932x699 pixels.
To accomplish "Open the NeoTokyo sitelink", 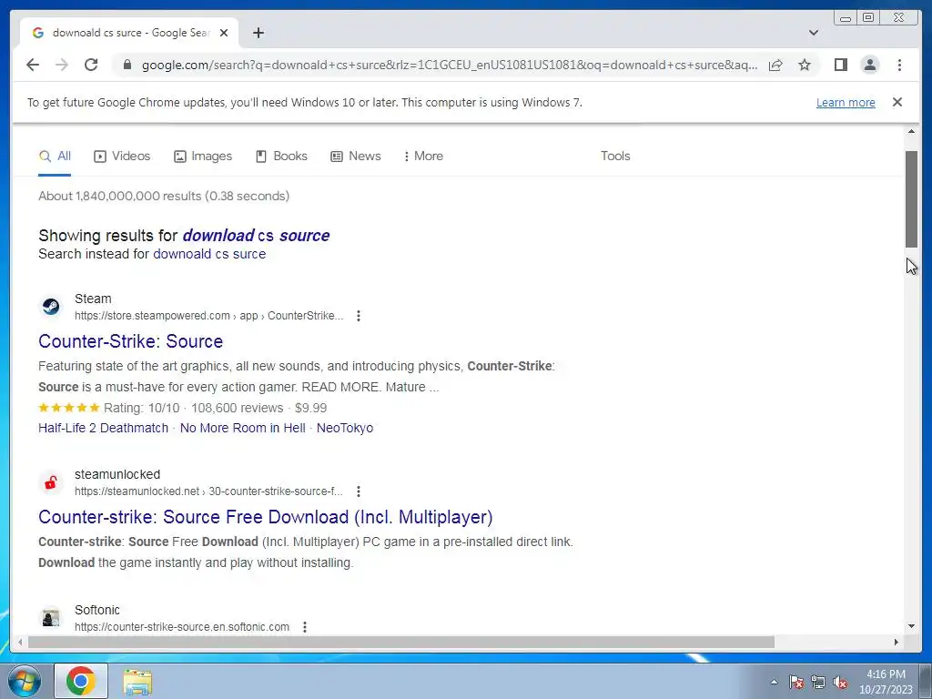I will (x=345, y=428).
